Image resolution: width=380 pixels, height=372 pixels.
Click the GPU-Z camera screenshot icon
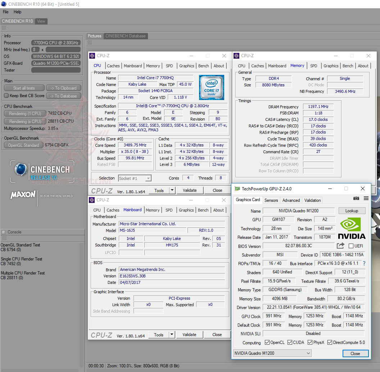(x=356, y=198)
